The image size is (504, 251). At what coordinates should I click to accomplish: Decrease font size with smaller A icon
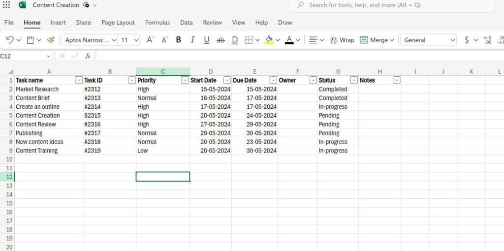tap(165, 40)
